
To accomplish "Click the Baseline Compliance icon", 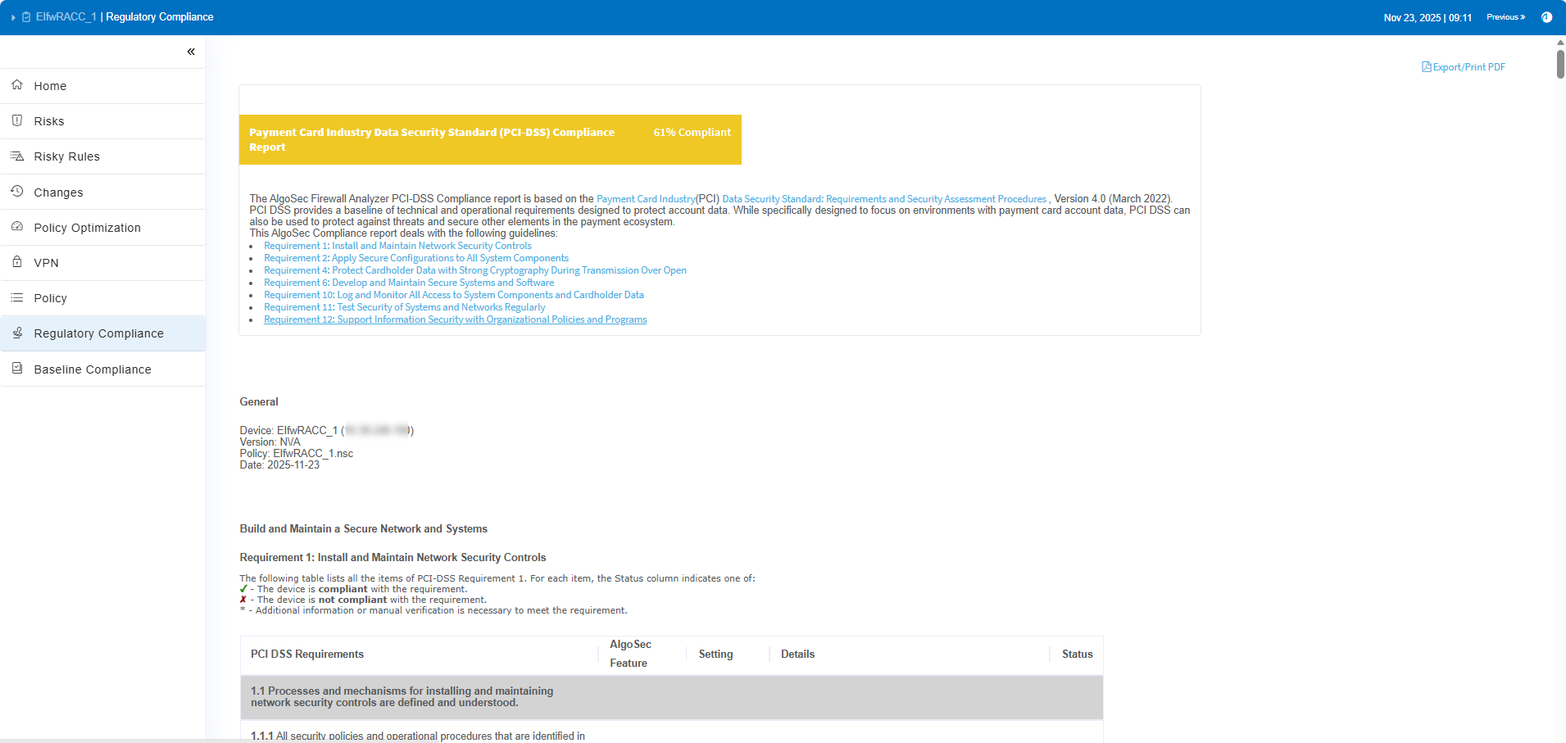I will click(x=17, y=369).
